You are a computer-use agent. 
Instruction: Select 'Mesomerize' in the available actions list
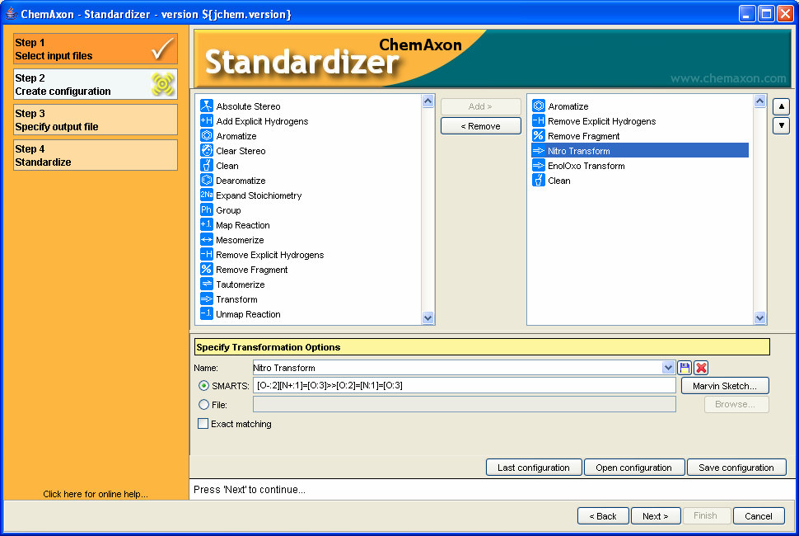pos(240,240)
